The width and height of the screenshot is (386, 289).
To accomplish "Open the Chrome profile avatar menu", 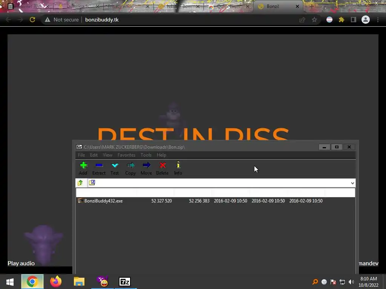I will click(366, 20).
